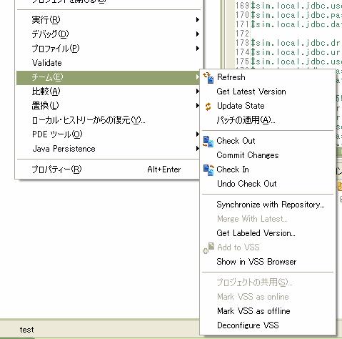Open the Java Persistence menu entry
Screen dimensions: 342x339
pyautogui.click(x=109, y=149)
